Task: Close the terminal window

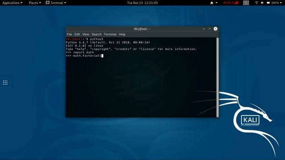Action: 216,29
